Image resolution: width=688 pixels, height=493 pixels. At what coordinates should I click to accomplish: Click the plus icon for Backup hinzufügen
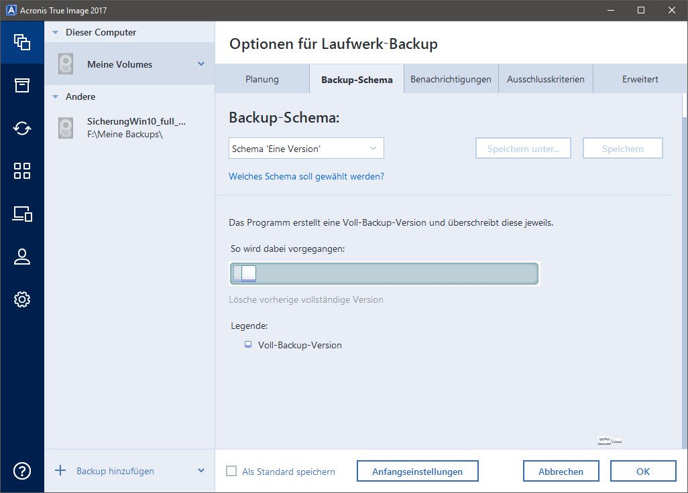(60, 471)
